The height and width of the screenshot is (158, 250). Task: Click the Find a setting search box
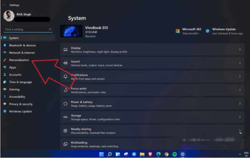28,29
